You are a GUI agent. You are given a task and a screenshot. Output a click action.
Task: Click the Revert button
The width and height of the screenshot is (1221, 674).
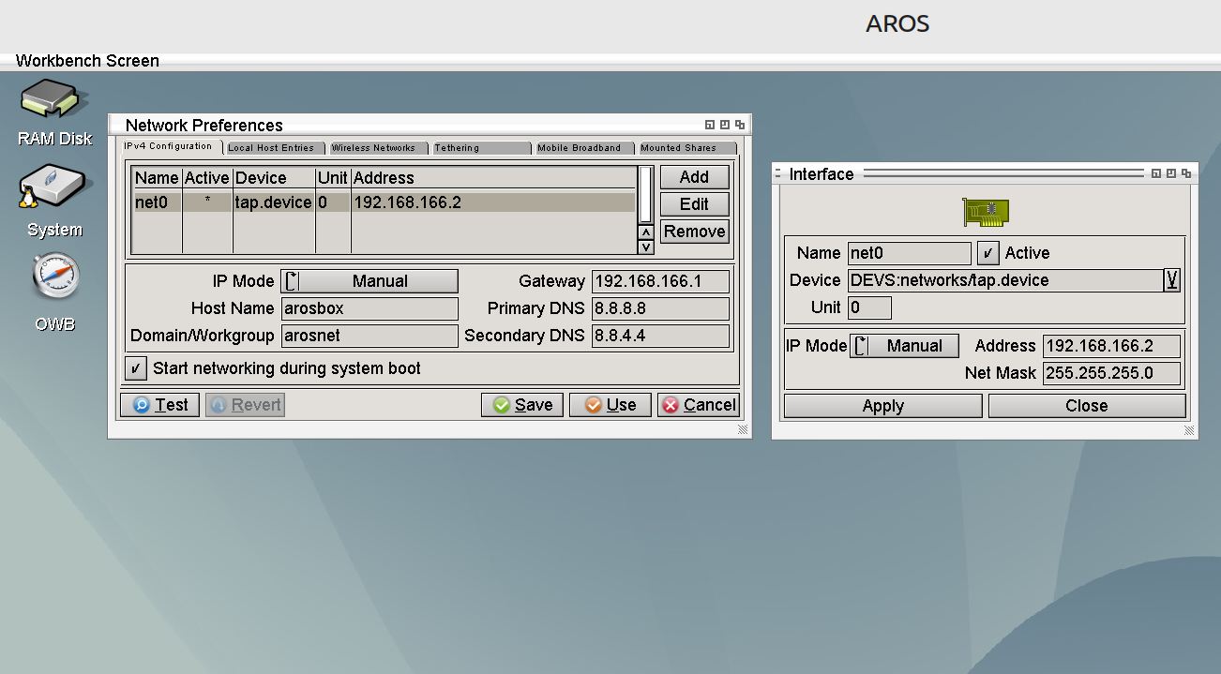tap(245, 405)
